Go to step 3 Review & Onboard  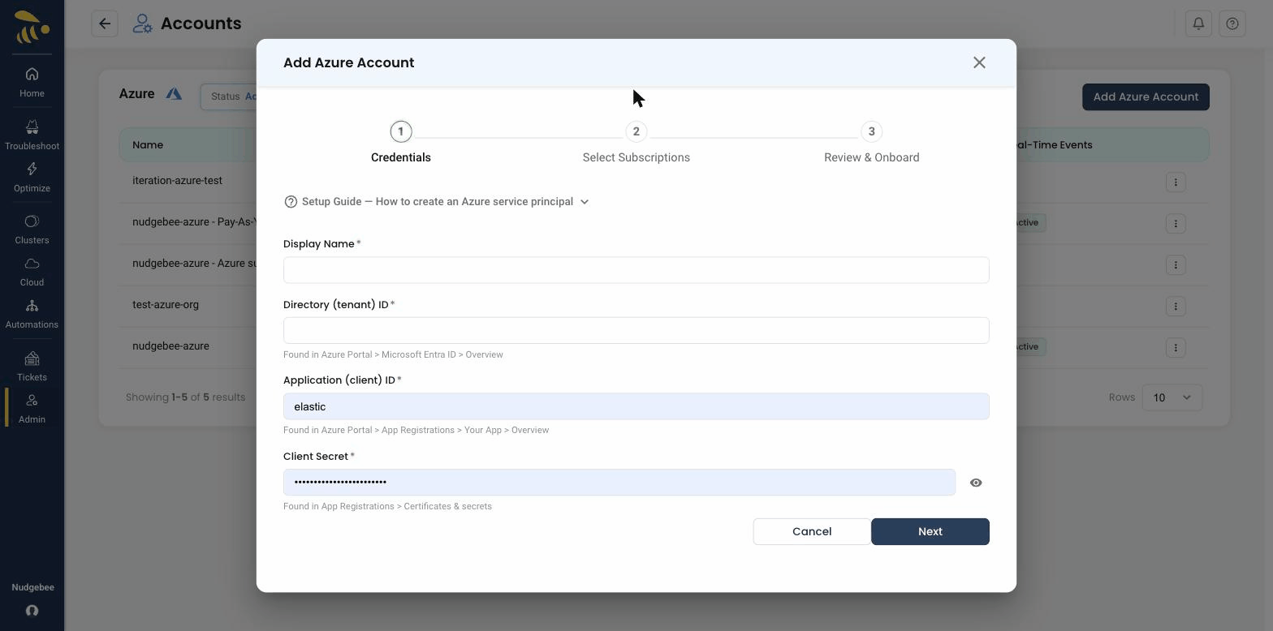872,143
